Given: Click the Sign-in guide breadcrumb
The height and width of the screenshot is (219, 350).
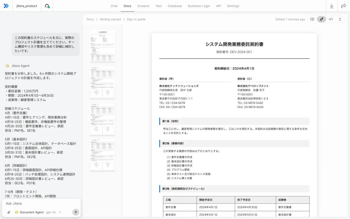Looking at the screenshot, I should (x=136, y=19).
